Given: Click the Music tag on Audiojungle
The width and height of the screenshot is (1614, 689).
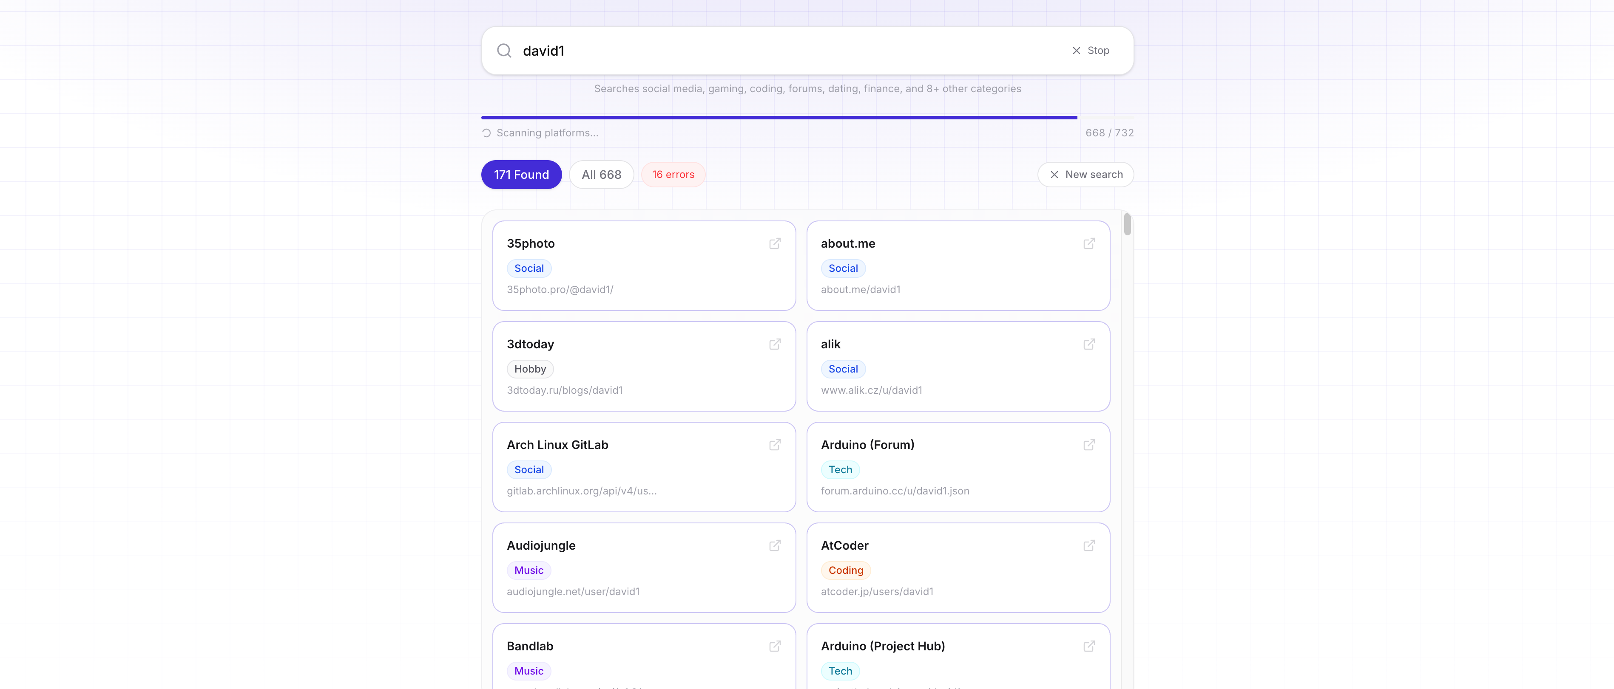Looking at the screenshot, I should pyautogui.click(x=529, y=571).
